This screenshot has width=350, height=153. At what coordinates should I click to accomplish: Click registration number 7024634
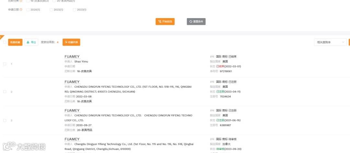(x=225, y=96)
